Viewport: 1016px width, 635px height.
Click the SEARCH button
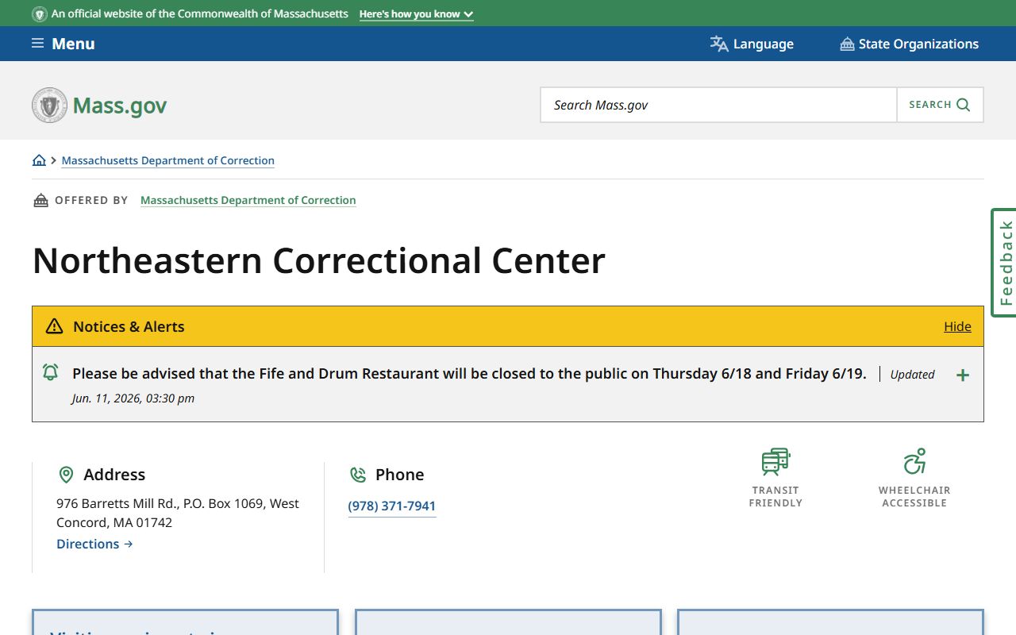point(940,105)
